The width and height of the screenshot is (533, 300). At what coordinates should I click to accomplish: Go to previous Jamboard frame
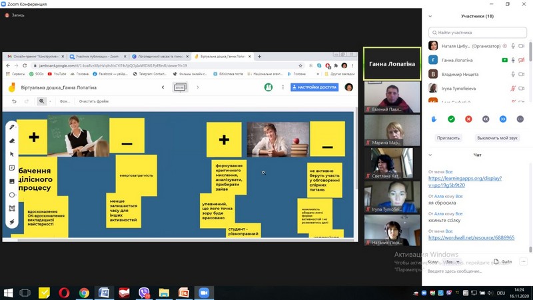pyautogui.click(x=163, y=87)
